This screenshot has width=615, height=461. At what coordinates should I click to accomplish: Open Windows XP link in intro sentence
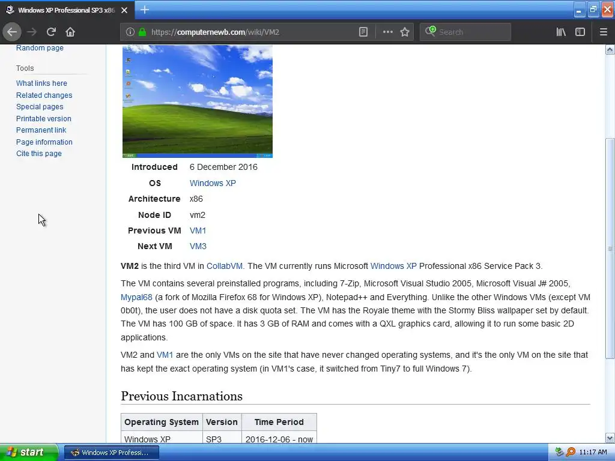[x=393, y=266]
